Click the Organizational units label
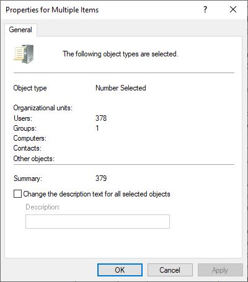The width and height of the screenshot is (248, 282). [x=43, y=108]
